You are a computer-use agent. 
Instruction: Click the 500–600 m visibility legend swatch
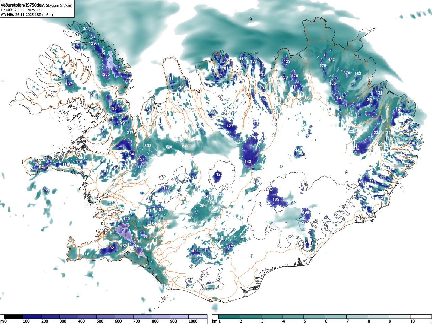pos(106,317)
